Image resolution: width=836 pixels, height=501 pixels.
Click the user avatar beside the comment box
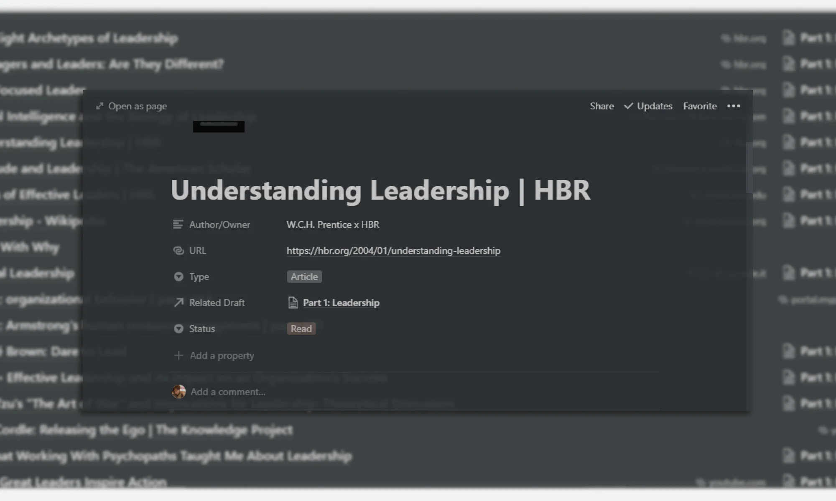click(178, 392)
